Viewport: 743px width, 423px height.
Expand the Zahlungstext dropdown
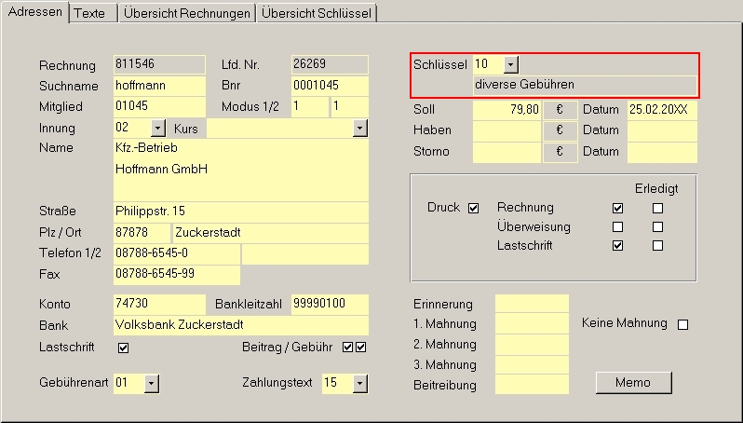click(360, 383)
